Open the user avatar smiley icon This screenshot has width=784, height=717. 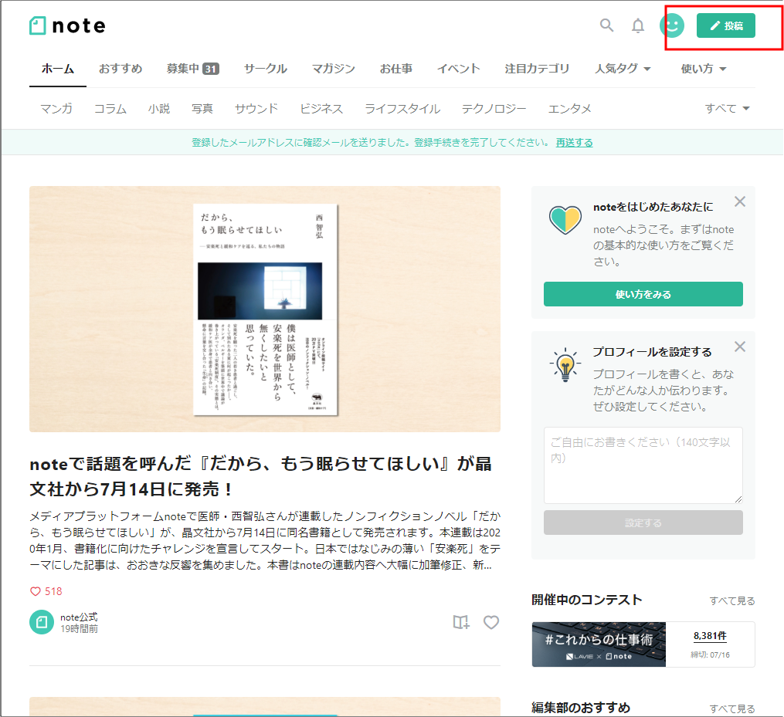click(671, 25)
